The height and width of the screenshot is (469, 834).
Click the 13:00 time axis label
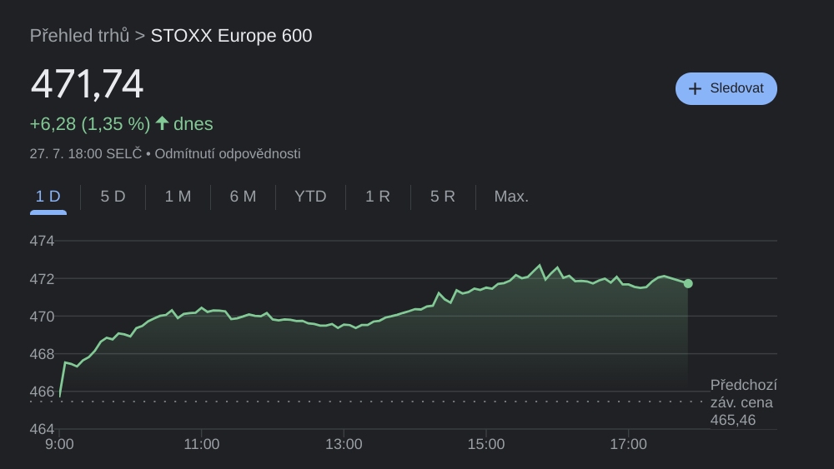[344, 444]
